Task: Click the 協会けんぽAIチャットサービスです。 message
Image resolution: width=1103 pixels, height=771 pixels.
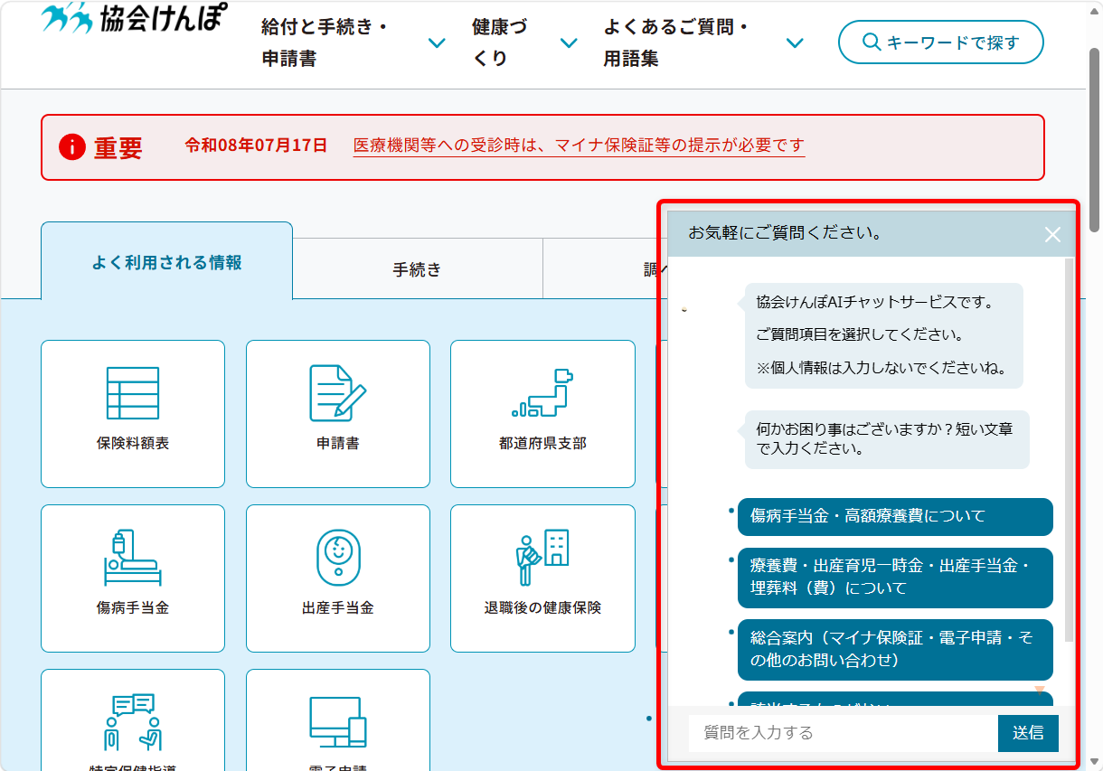Action: click(x=884, y=335)
